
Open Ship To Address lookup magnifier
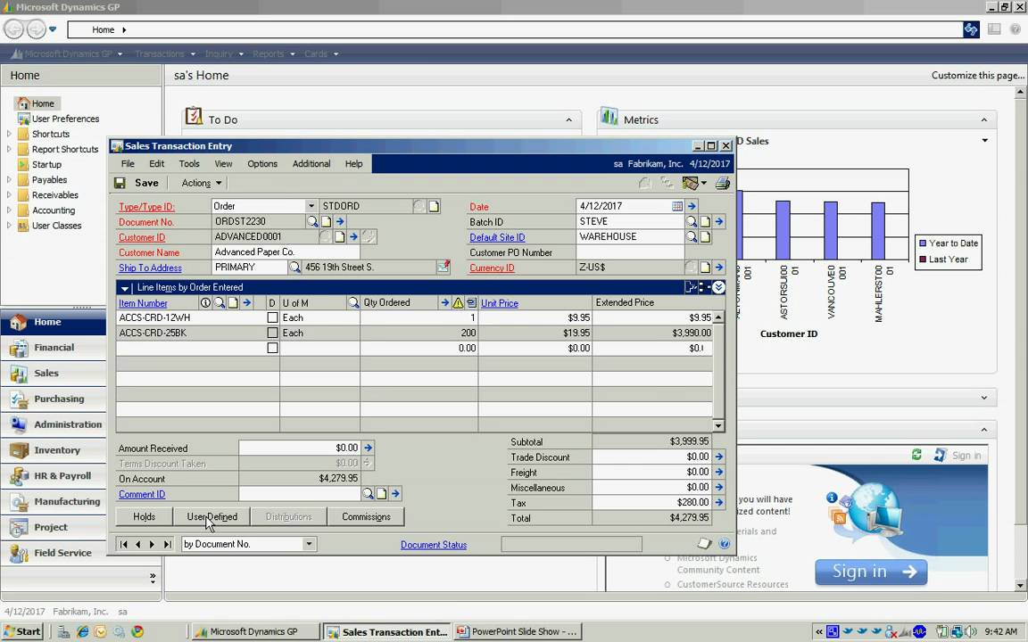click(295, 267)
